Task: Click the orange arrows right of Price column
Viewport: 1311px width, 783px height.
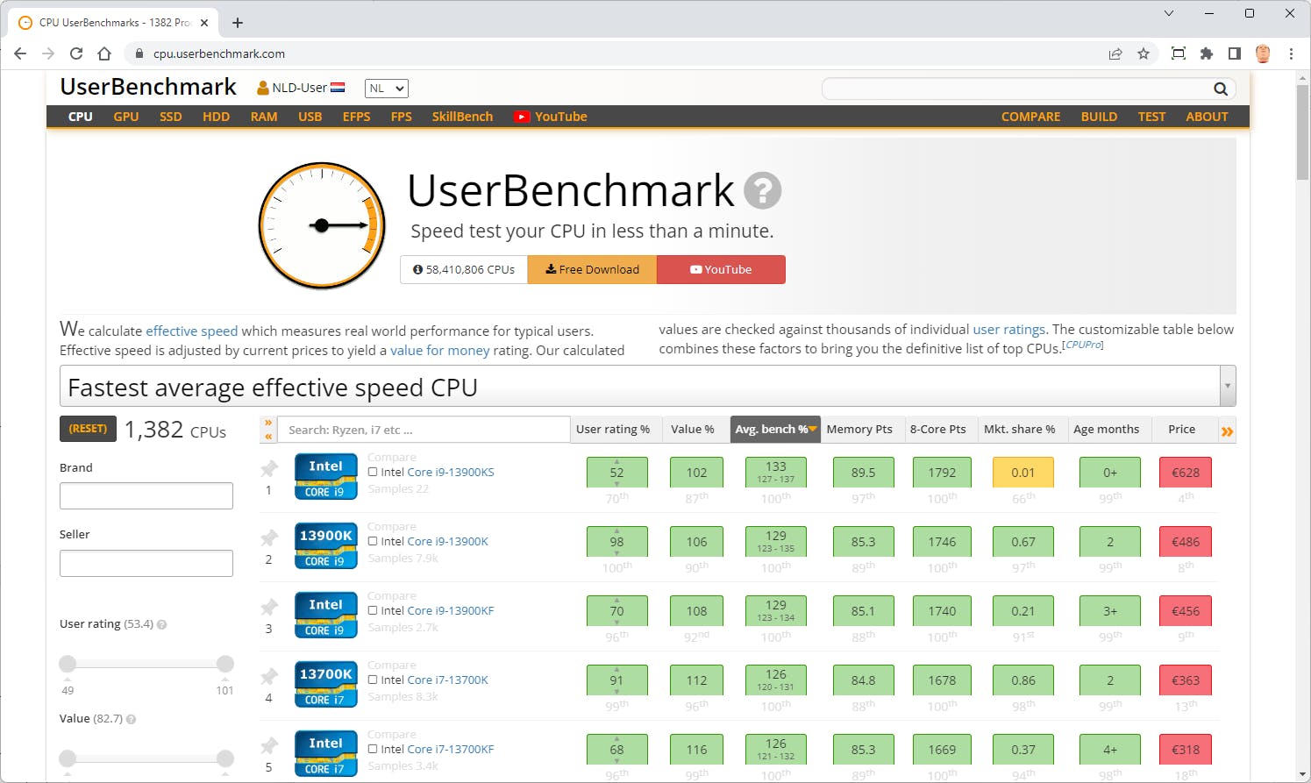Action: [1227, 431]
